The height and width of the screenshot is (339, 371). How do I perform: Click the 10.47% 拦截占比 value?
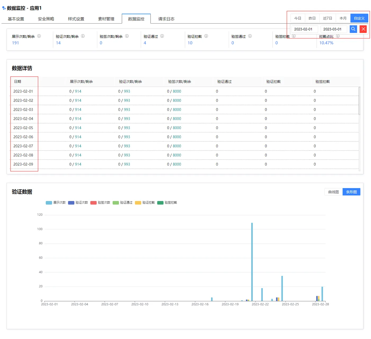tap(326, 43)
